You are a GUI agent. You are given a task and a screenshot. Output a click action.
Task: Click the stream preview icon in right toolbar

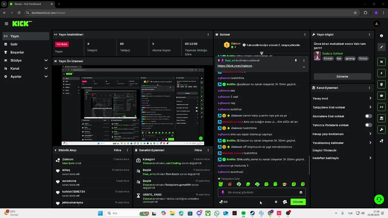click(381, 62)
